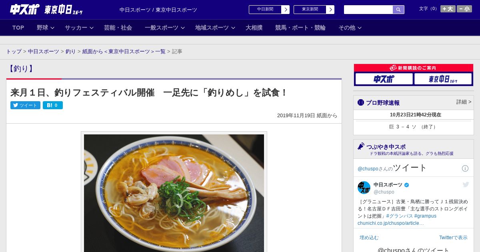480x252 pixels.
Task: Focus the header search input field
Action: pyautogui.click(x=368, y=10)
